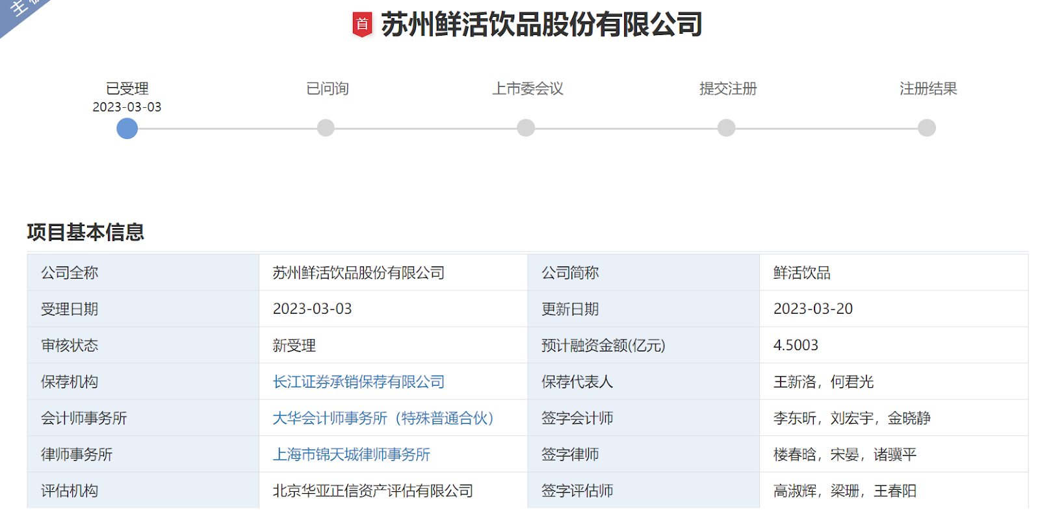Click the 项目基本信息 section heading
The image size is (1040, 510).
coord(85,232)
